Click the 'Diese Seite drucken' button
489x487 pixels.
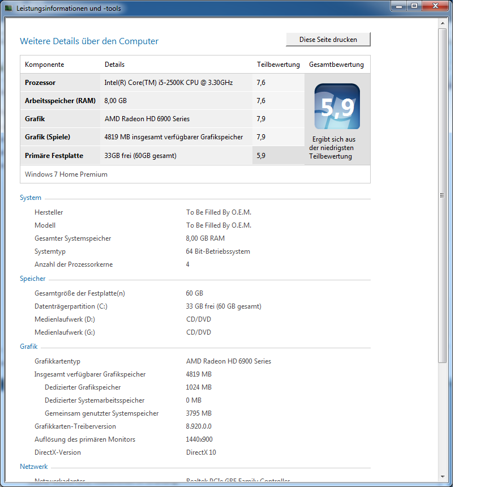click(x=328, y=39)
